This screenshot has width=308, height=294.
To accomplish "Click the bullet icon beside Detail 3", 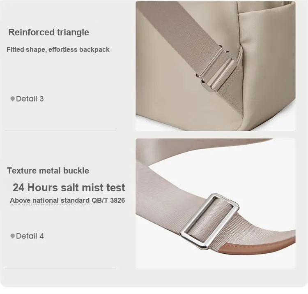I will click(13, 99).
